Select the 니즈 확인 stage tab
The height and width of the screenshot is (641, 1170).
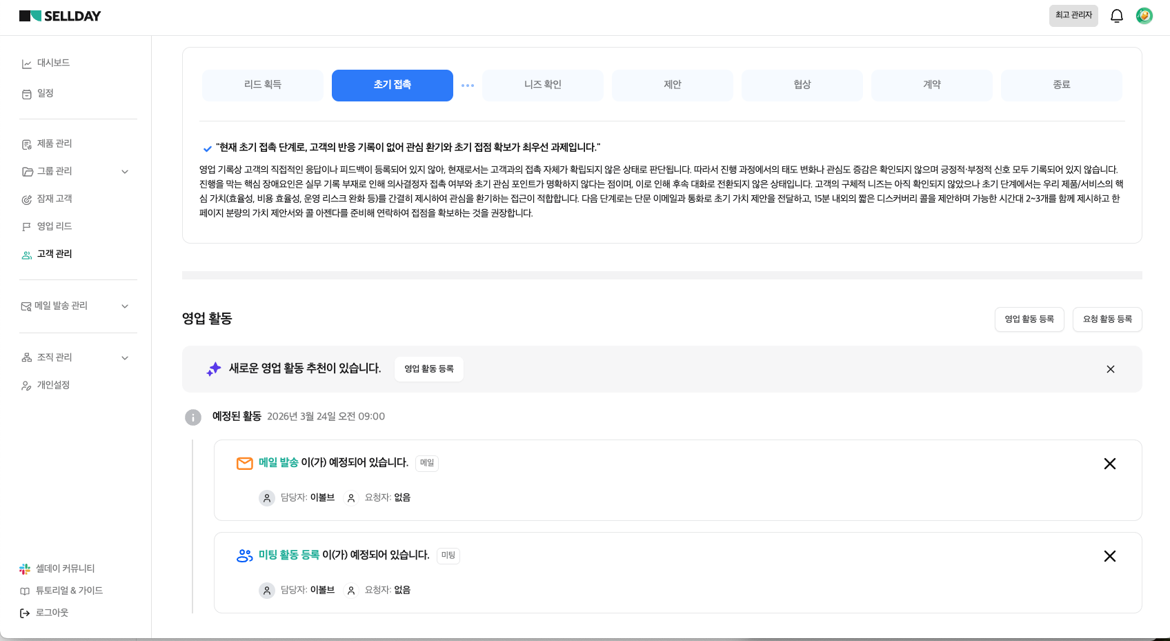pos(543,86)
